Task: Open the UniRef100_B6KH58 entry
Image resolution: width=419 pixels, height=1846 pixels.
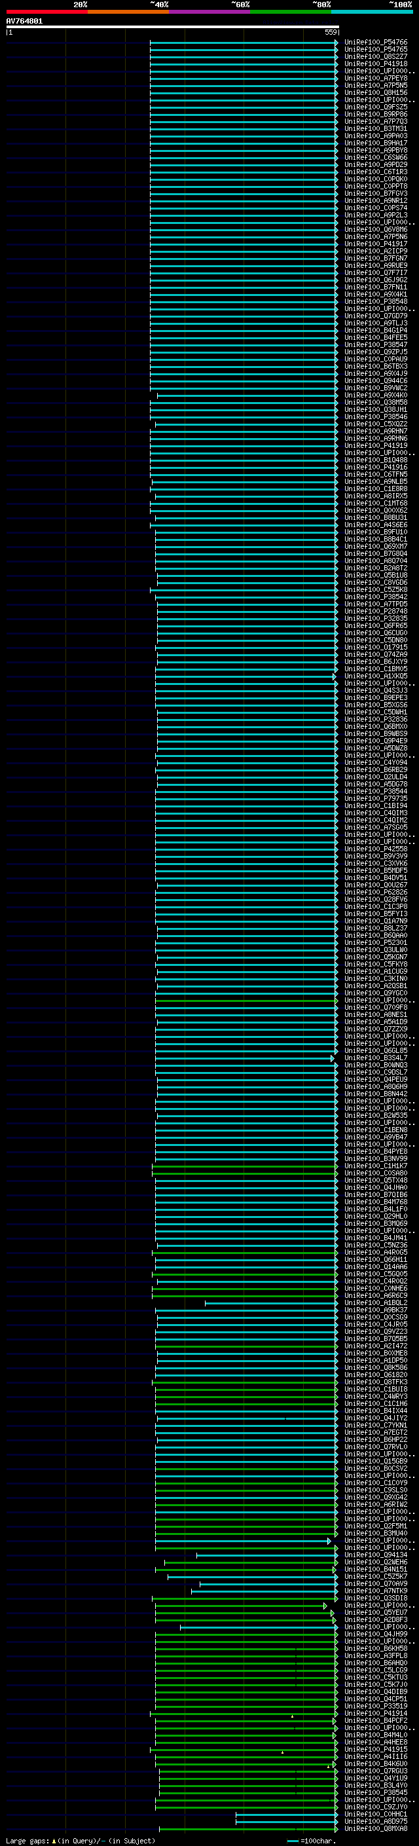Action: (375, 1648)
